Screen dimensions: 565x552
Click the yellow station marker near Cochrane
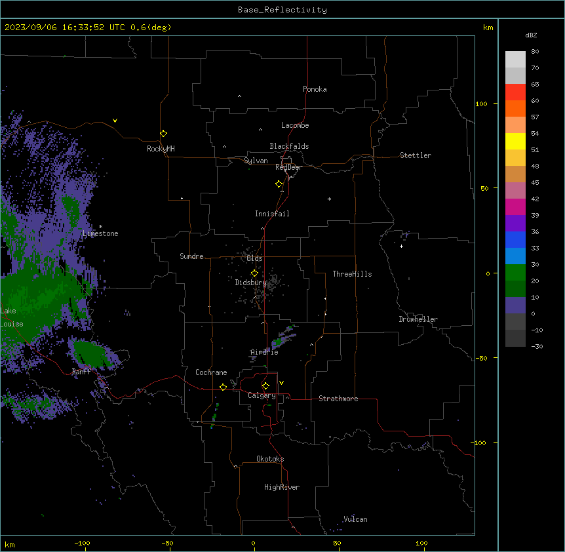223,387
